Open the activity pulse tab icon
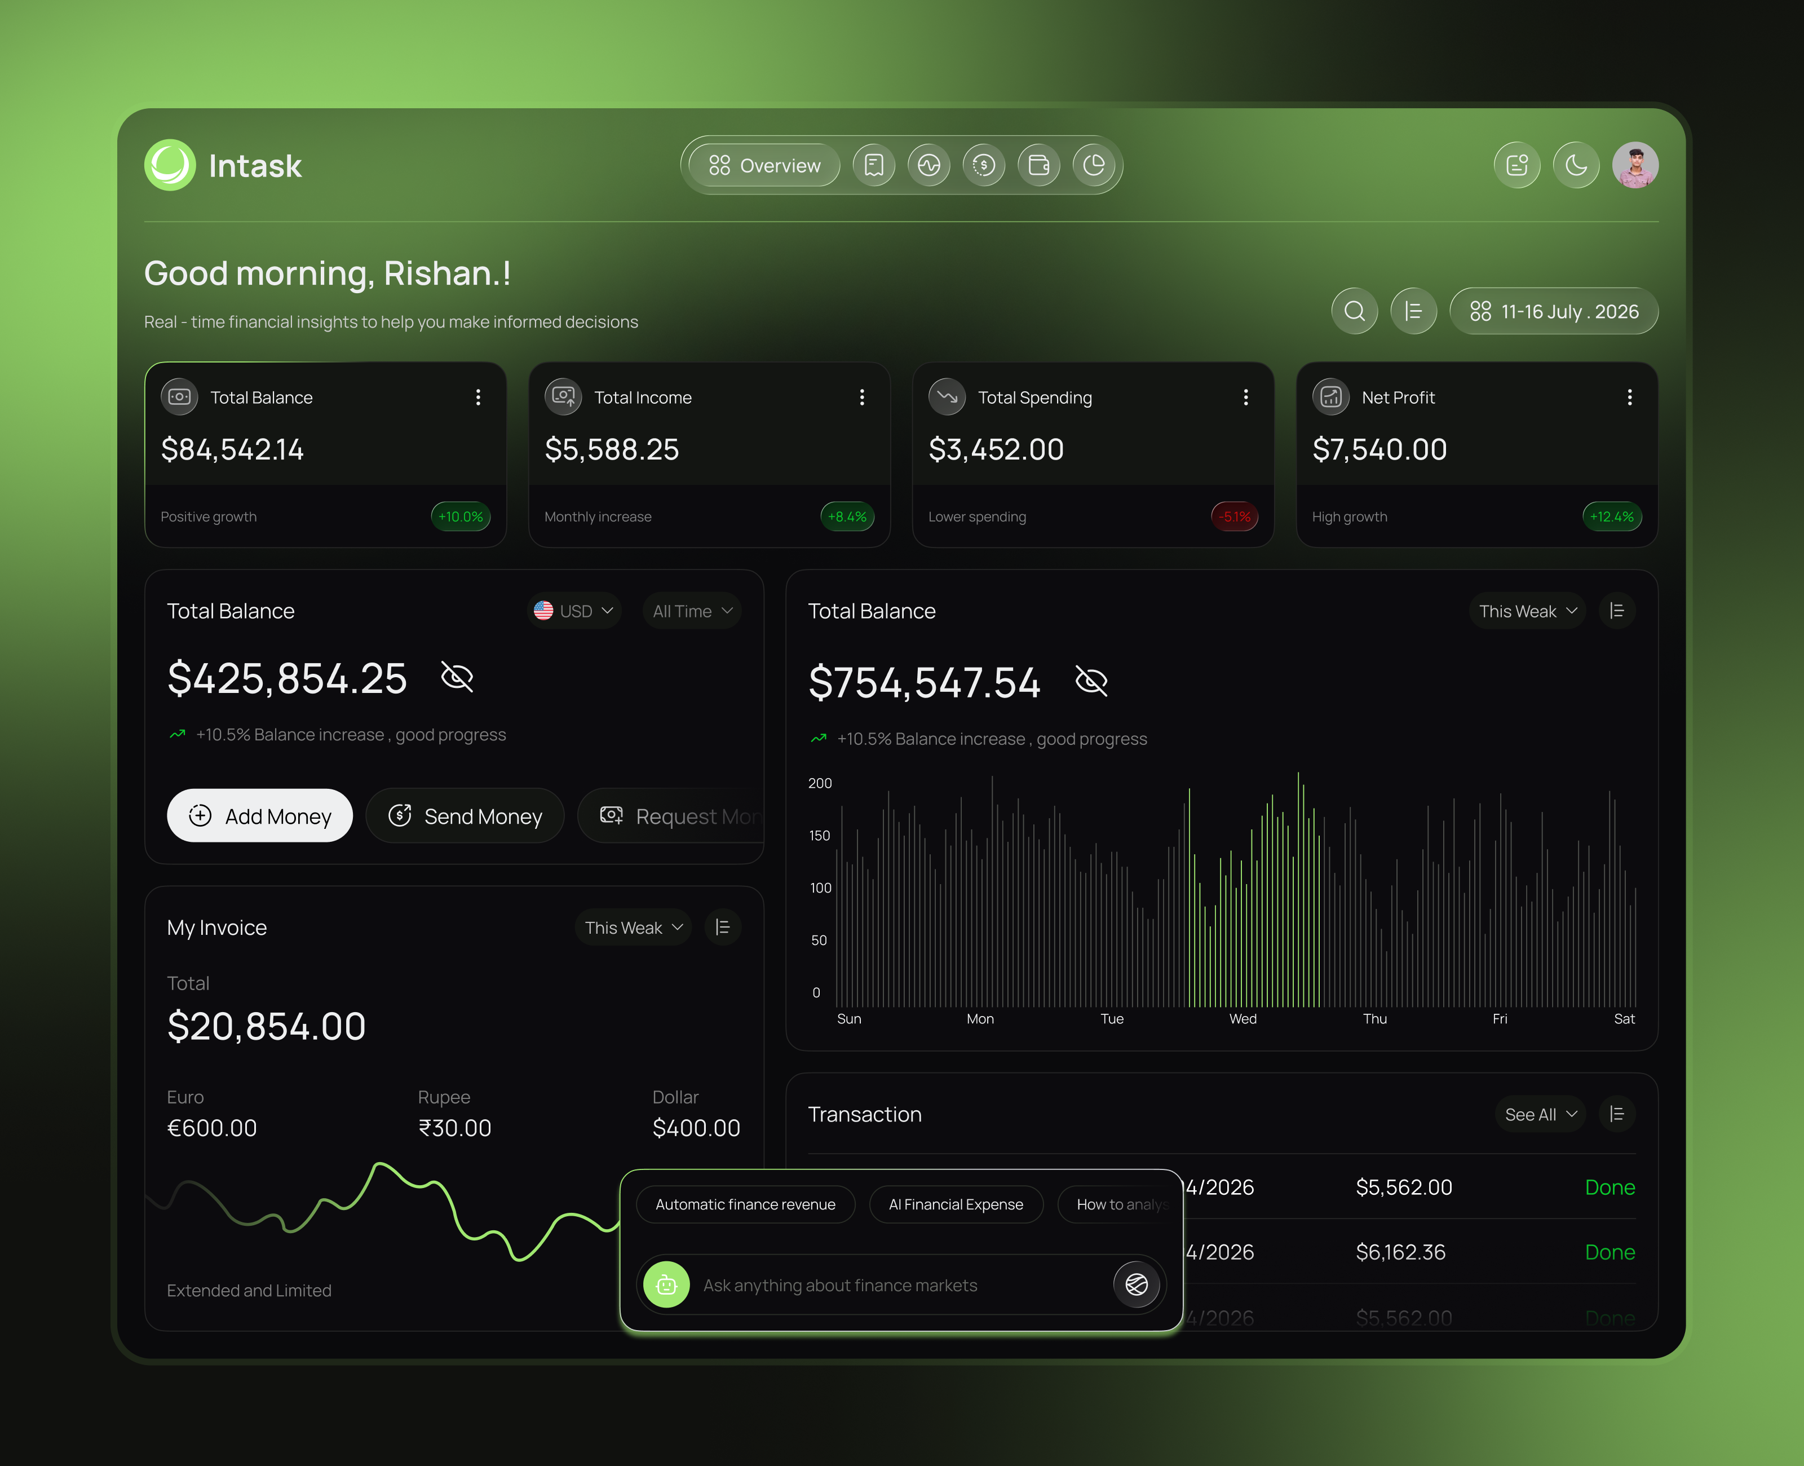 pos(928,166)
